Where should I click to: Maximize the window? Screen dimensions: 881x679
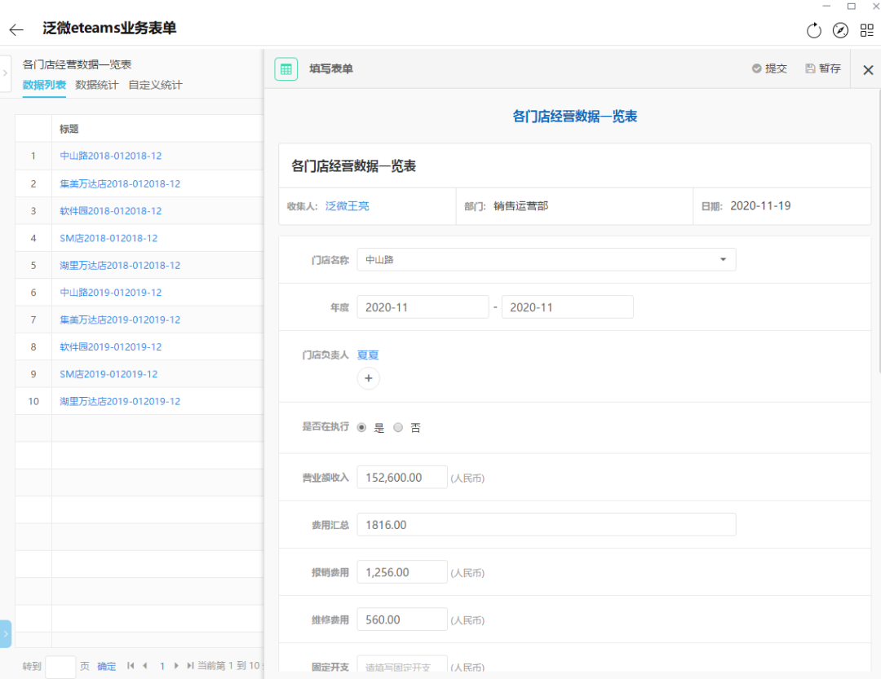851,7
